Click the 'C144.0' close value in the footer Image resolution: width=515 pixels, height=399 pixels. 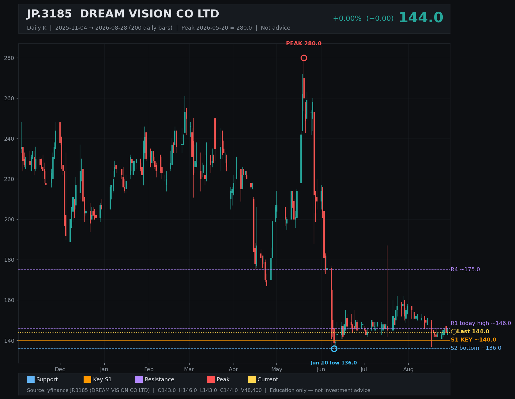(x=229, y=390)
